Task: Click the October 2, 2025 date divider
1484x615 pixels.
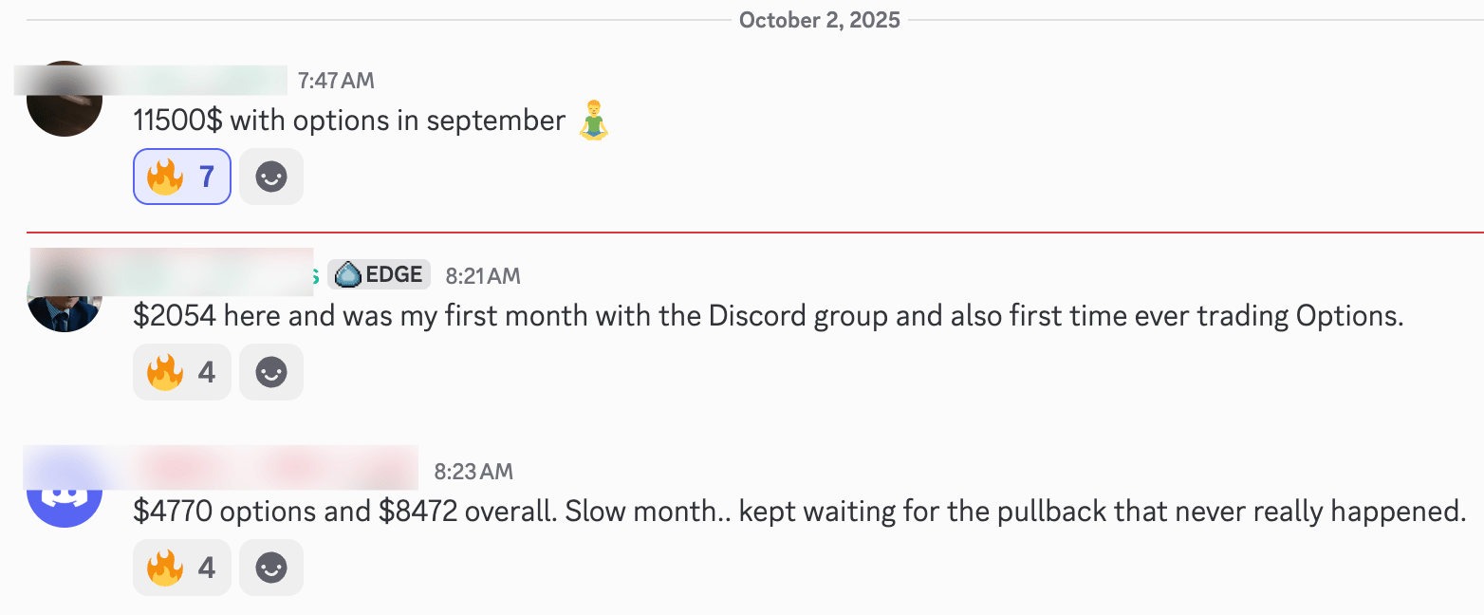Action: click(819, 20)
